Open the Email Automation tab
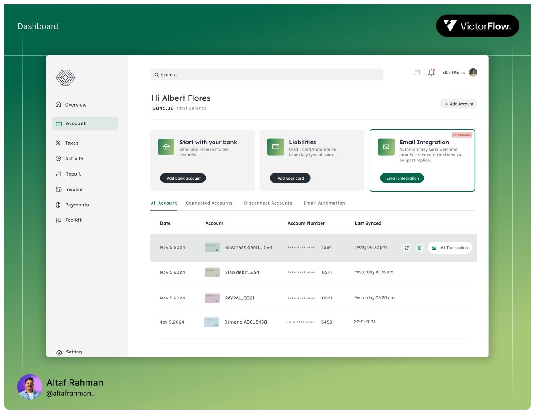Viewport: 535px width, 414px height. [324, 203]
